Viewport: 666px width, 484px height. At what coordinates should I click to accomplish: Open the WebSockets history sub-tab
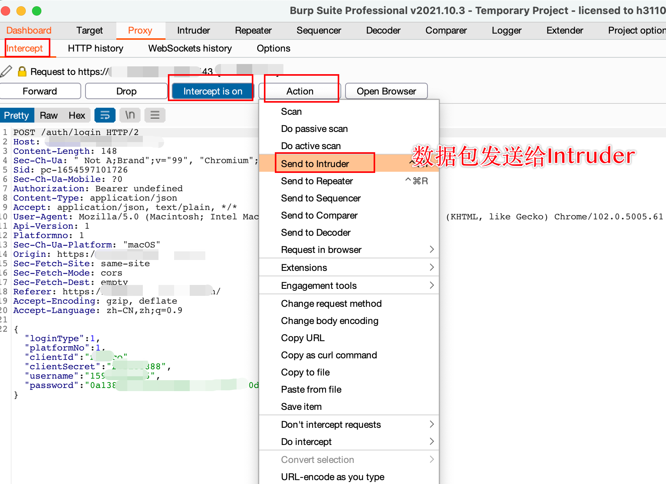tap(190, 48)
